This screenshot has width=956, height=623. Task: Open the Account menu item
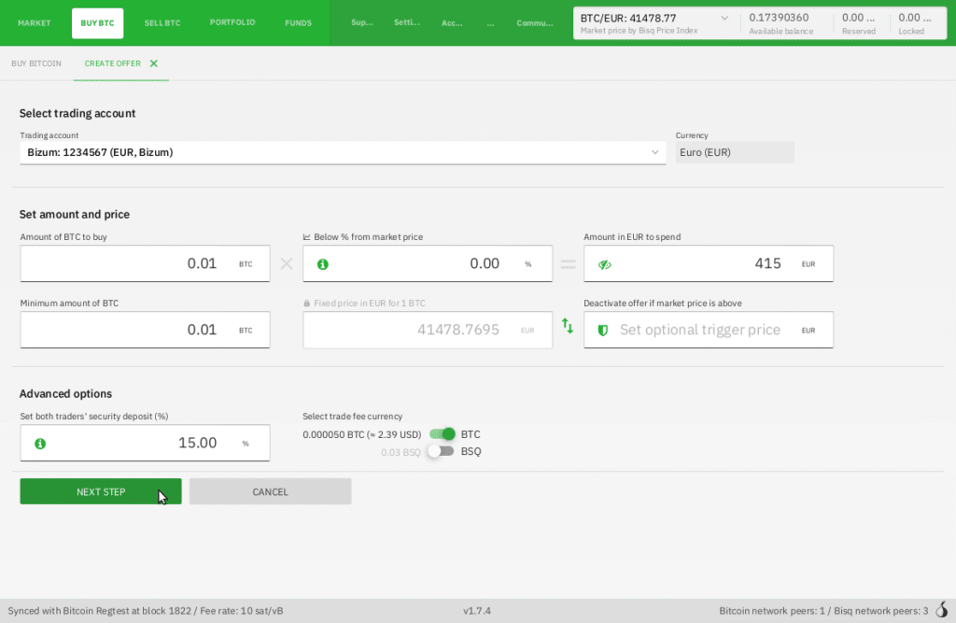click(452, 23)
